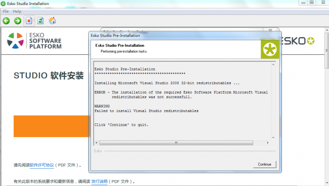Image resolution: width=329 pixels, height=186 pixels.
Task: Click the orange banner below STUDIO 软件安装
Action: [x=51, y=126]
